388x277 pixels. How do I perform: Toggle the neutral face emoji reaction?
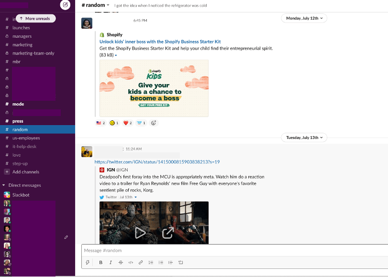[114, 123]
